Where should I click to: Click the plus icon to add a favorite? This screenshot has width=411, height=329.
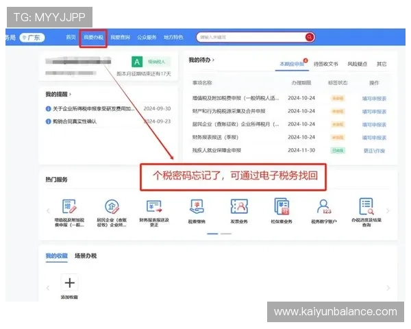(69, 283)
